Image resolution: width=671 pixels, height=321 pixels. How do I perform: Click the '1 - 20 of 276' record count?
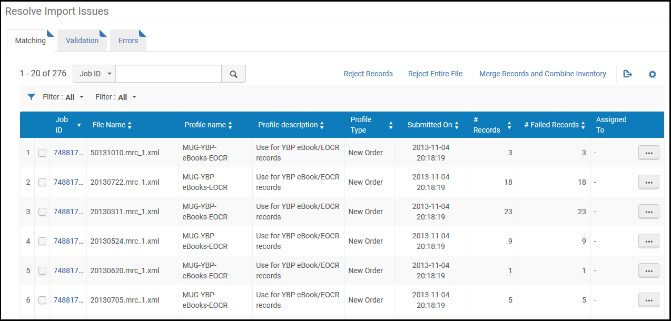(x=43, y=74)
